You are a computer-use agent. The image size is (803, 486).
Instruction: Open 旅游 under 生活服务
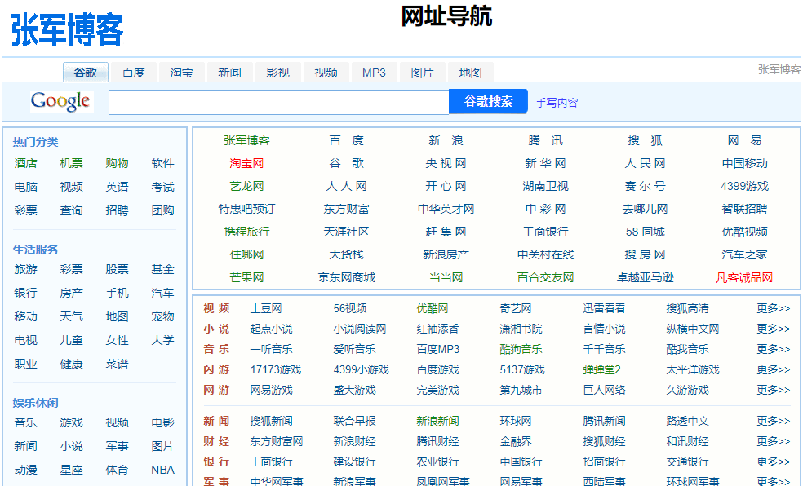click(x=25, y=269)
